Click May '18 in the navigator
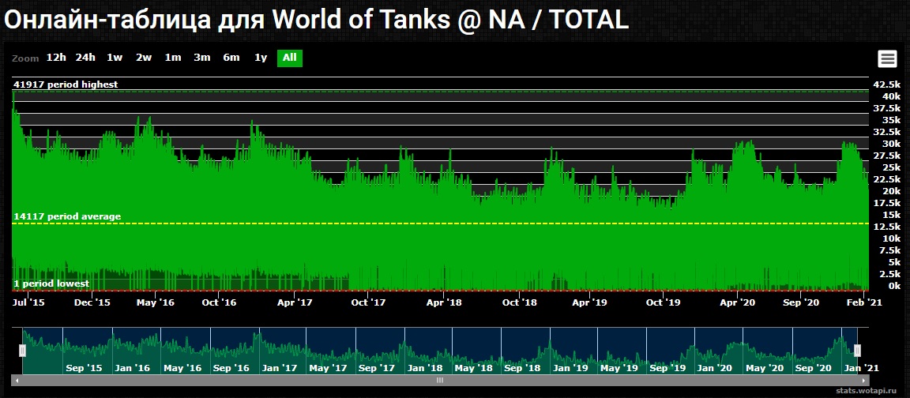 474,369
